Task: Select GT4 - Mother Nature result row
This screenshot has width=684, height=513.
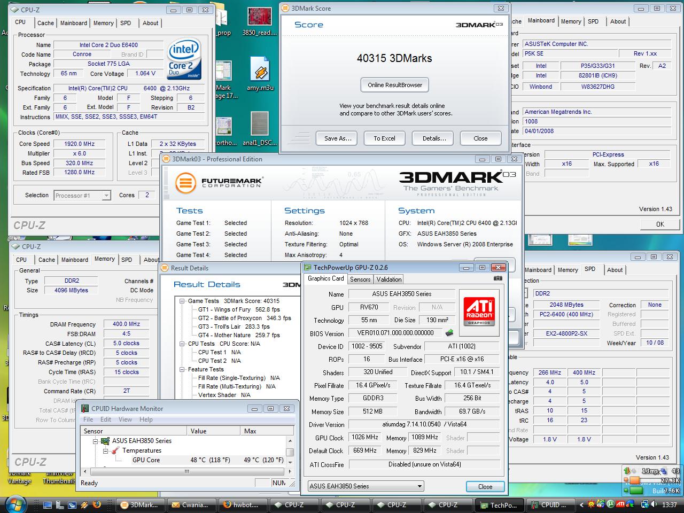Action: coord(239,335)
